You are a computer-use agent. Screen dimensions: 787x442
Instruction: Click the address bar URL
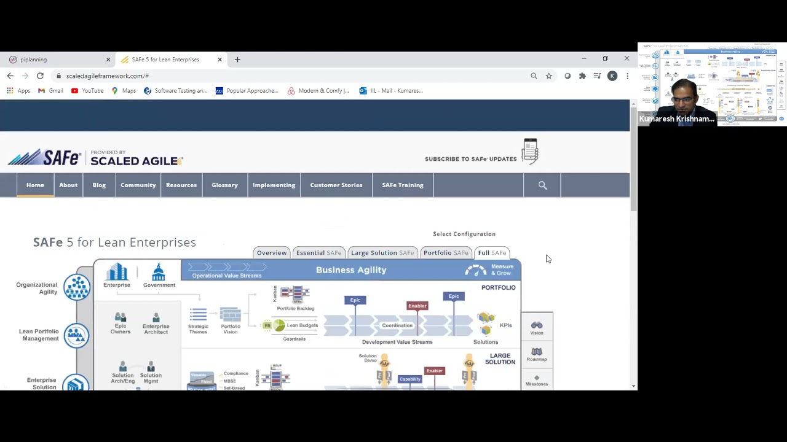pyautogui.click(x=108, y=76)
